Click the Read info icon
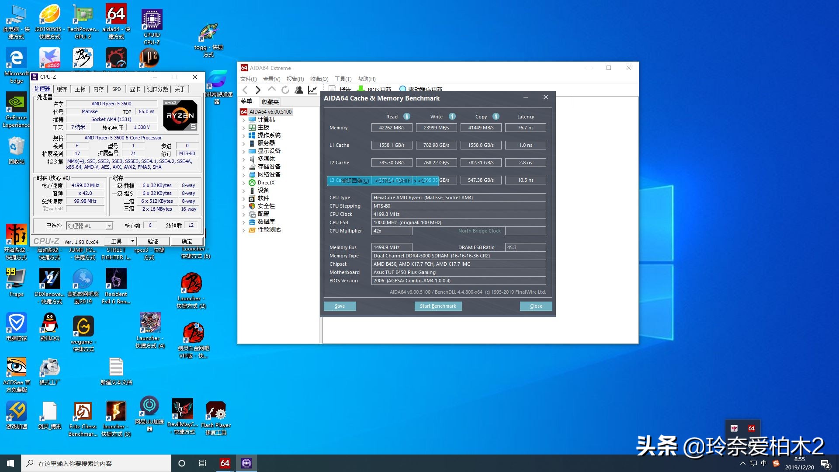 pyautogui.click(x=406, y=116)
